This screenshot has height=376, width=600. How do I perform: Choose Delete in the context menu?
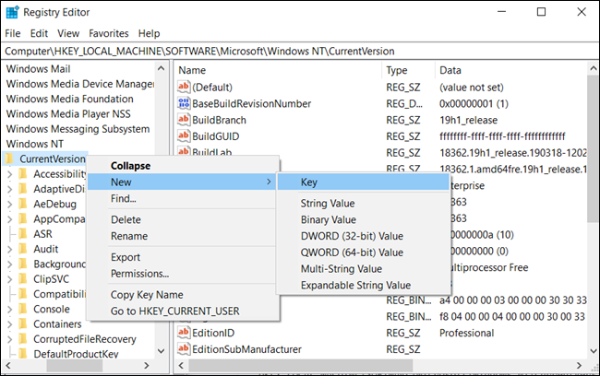(183, 219)
